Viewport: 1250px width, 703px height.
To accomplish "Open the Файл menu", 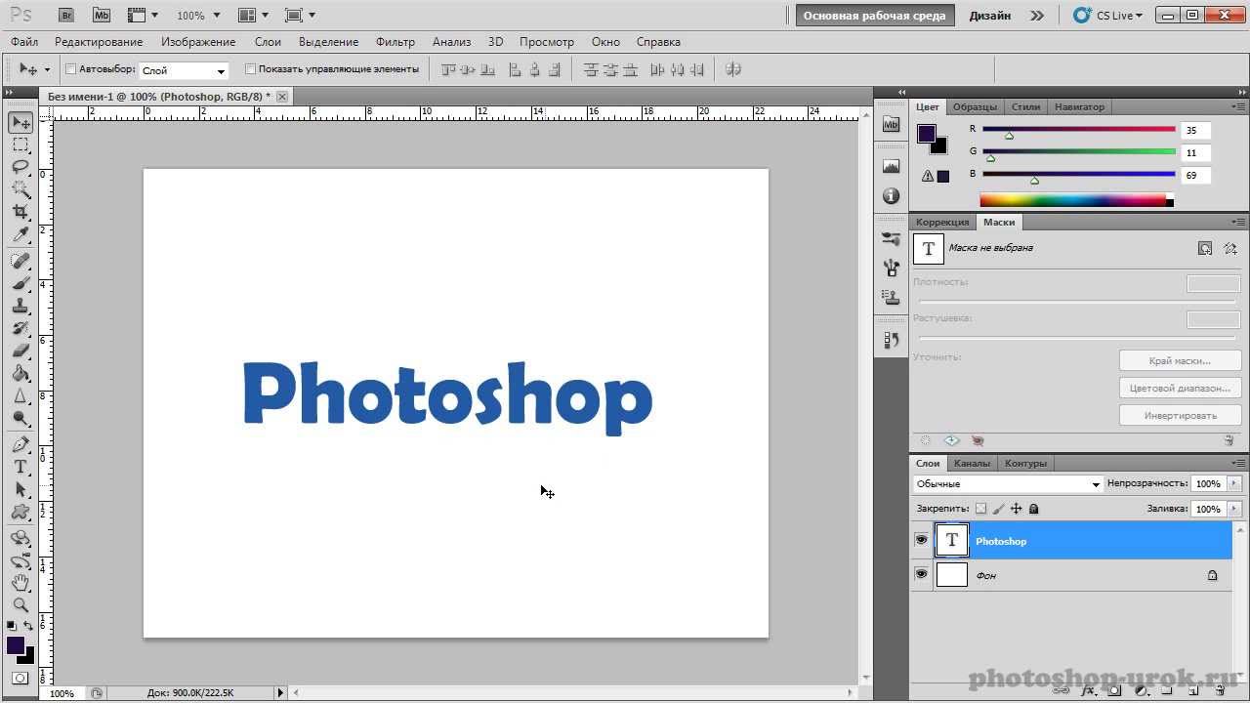I will (x=24, y=42).
